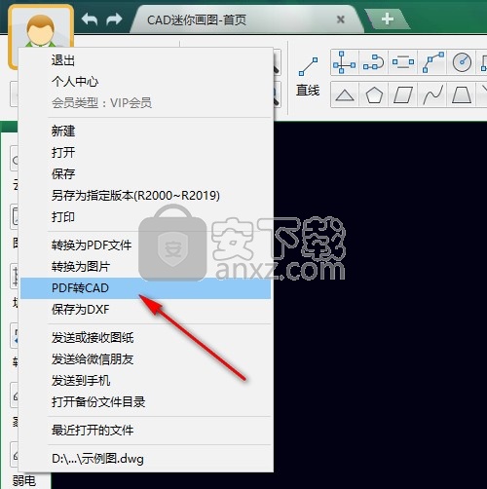Select 发送给微信朋友 entry
487x489 pixels.
145,359
